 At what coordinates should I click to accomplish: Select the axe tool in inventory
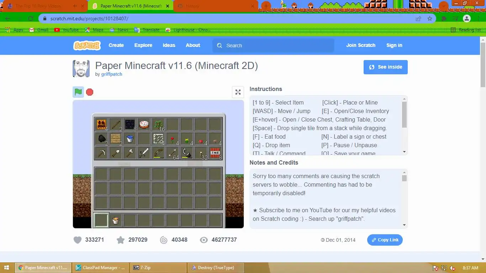click(x=130, y=153)
